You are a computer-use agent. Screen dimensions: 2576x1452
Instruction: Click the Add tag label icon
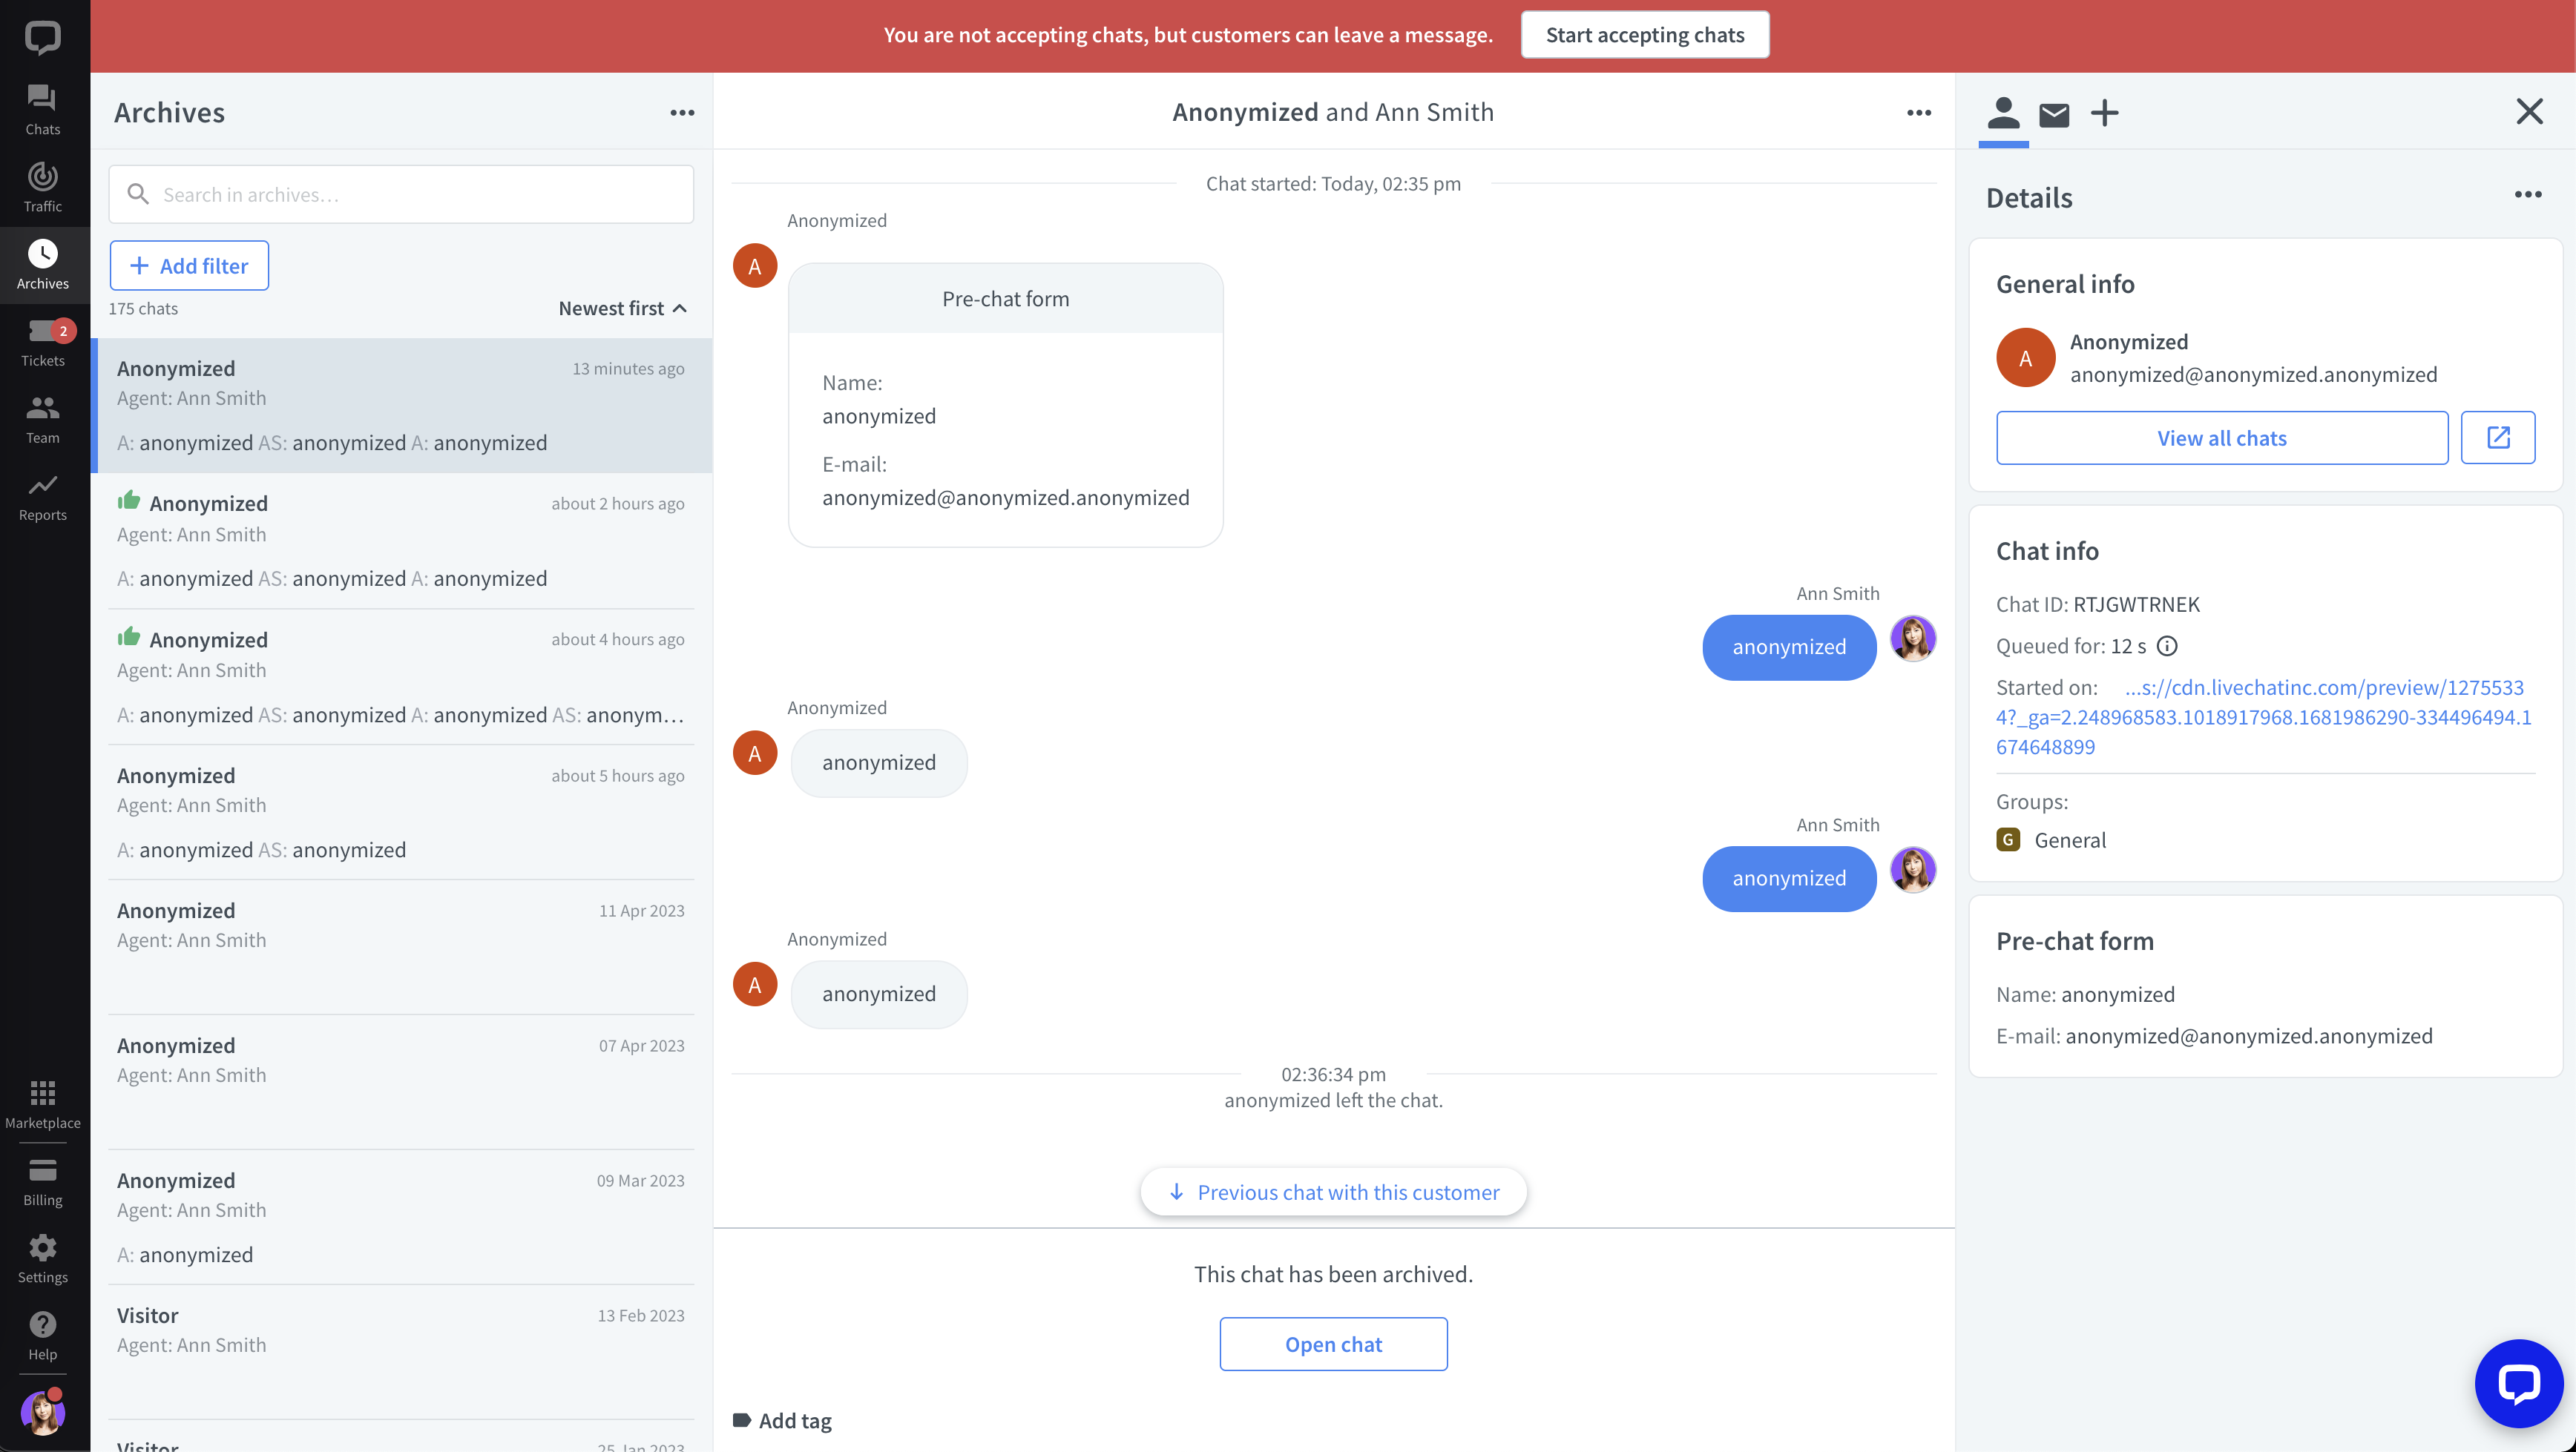pyautogui.click(x=741, y=1420)
